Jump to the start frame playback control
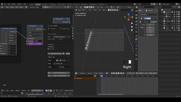 [112, 73]
